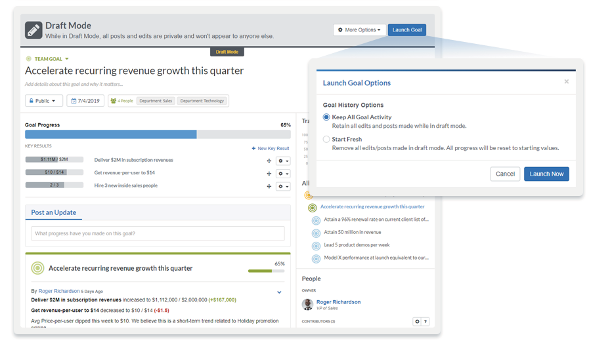Open gear menu for Deliver $2M in subscription revenues
This screenshot has height=350, width=591.
point(283,161)
